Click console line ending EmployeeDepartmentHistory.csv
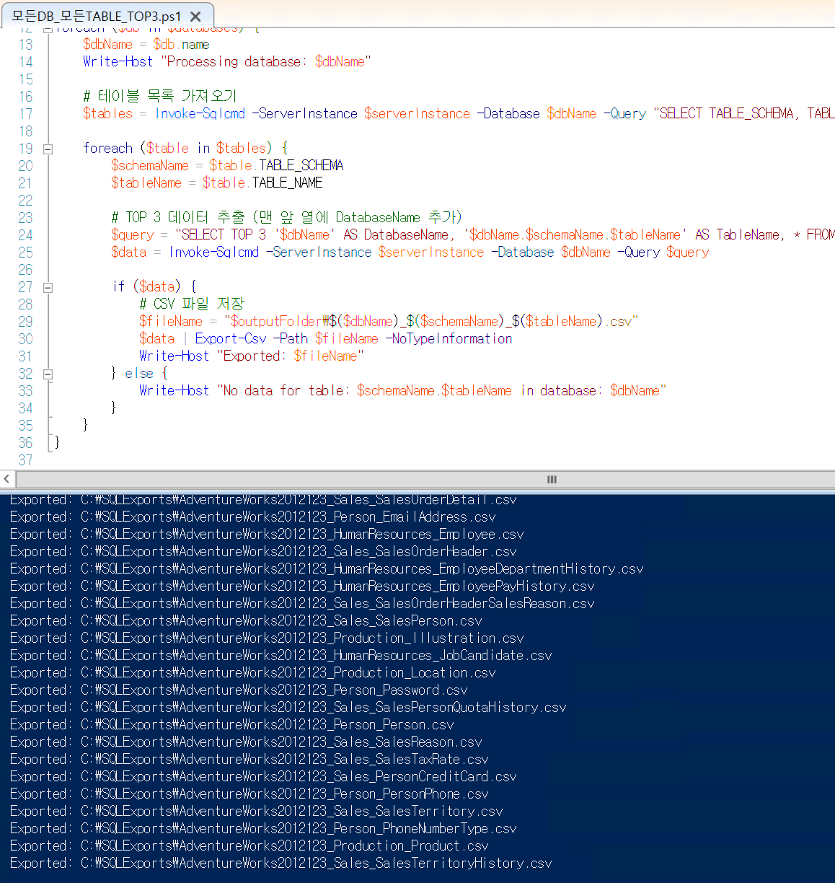The image size is (835, 883). (327, 568)
